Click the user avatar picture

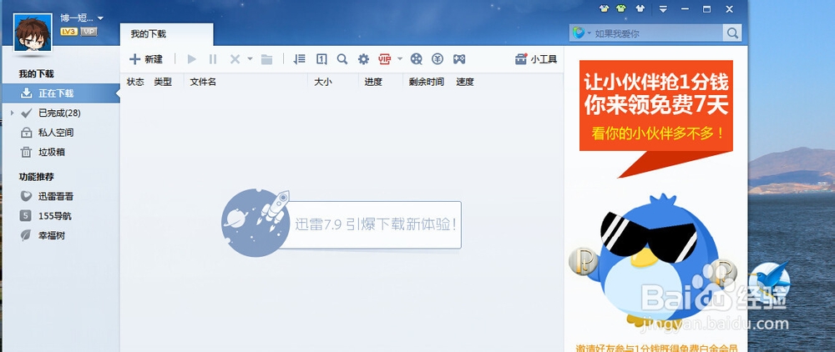coord(33,33)
